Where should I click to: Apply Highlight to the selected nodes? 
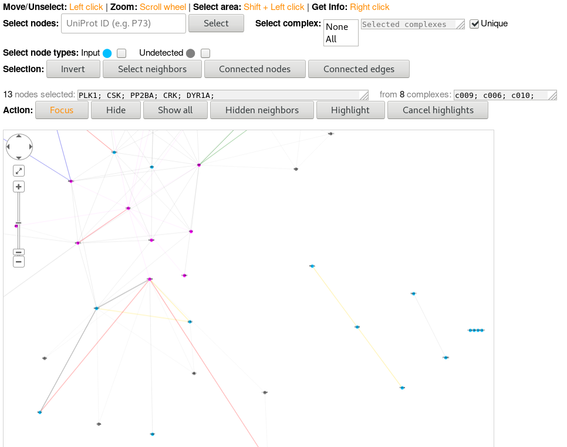[x=350, y=110]
